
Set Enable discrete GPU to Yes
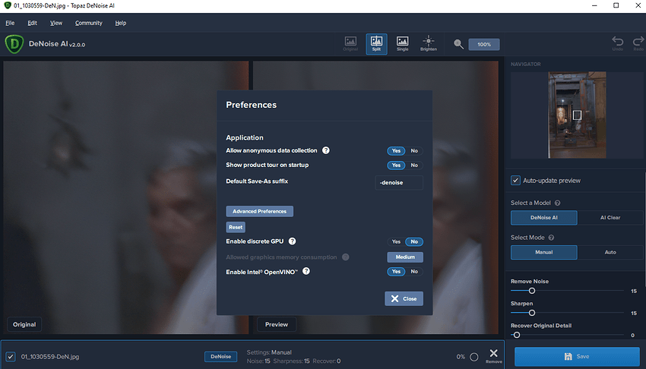[396, 241]
